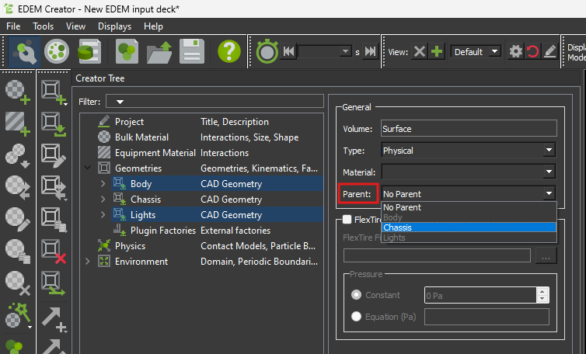Increase the pressure value stepper
Screen dimensions: 586x354
point(542,292)
